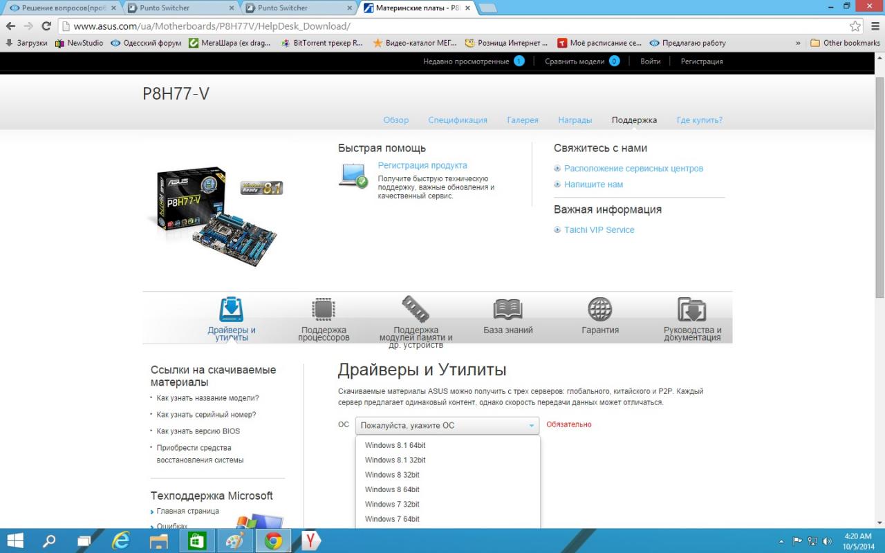Screen dimensions: 885x553
Task: Open the Drivers and Utilities download icon
Action: tap(231, 310)
